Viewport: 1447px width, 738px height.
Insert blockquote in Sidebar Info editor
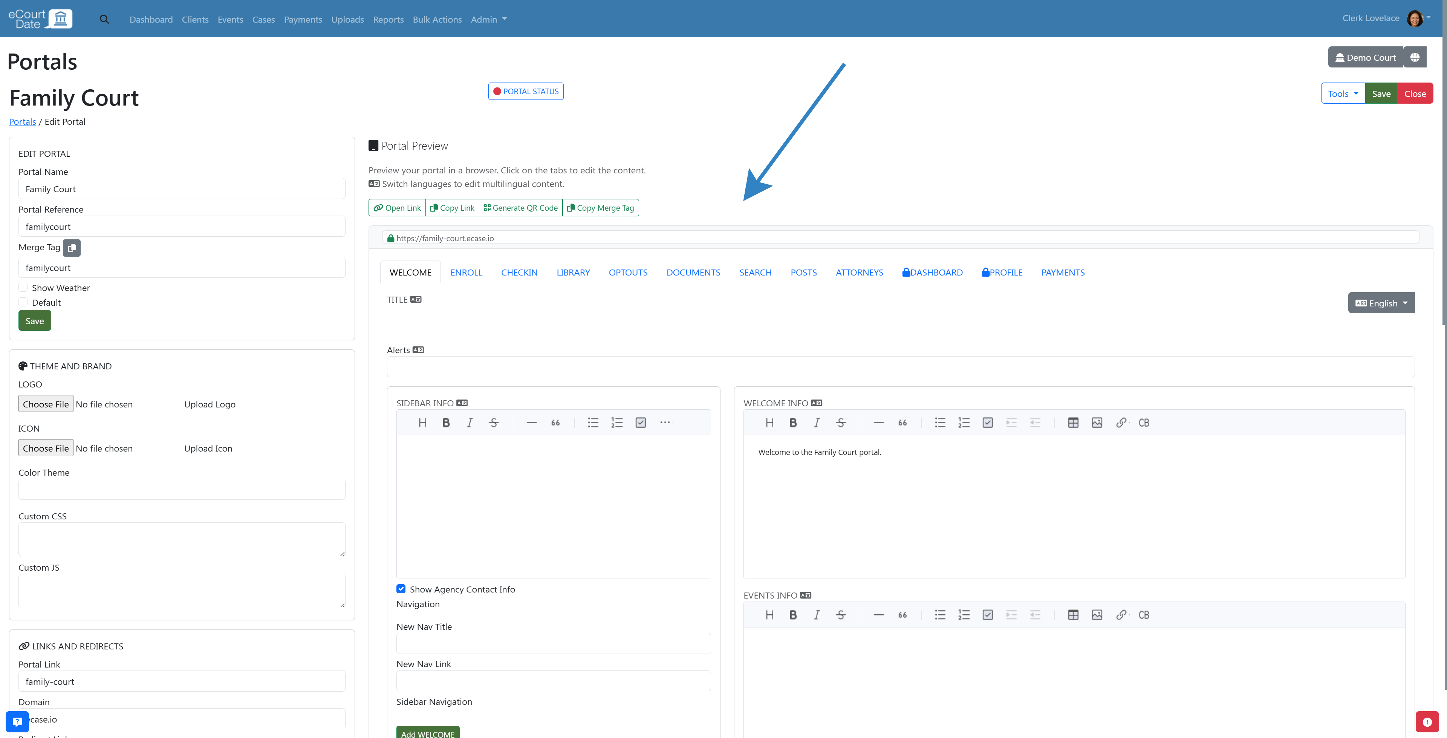click(x=555, y=423)
